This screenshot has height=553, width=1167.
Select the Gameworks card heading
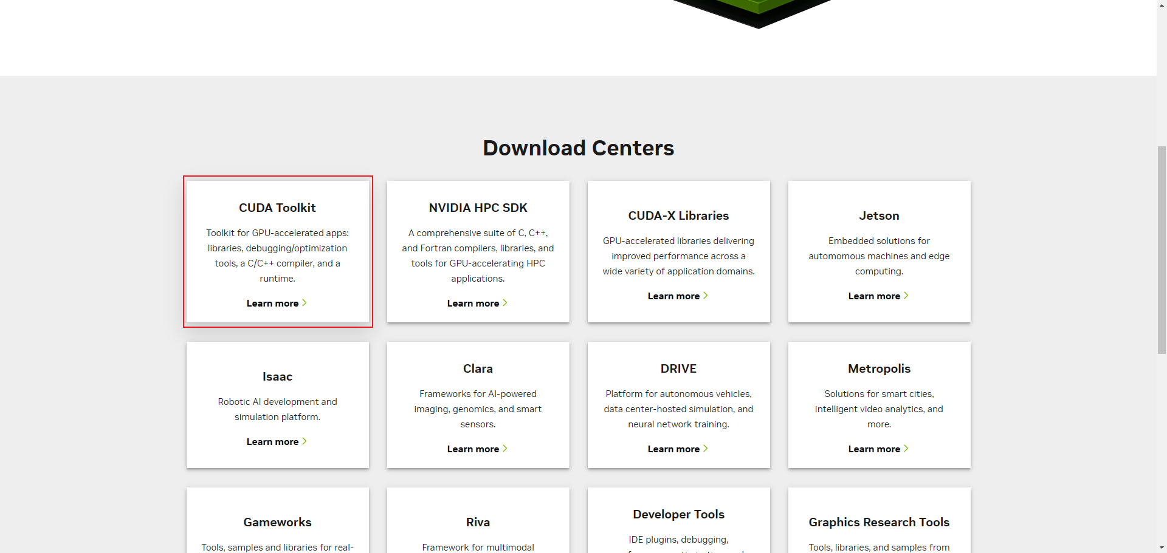pyautogui.click(x=277, y=522)
